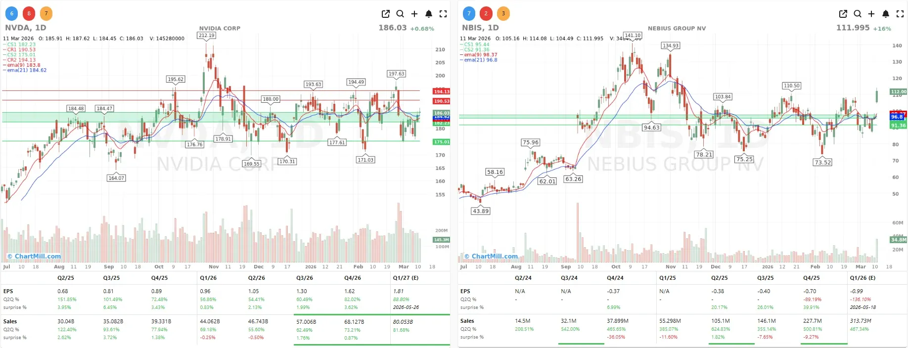Screen dimensions: 908x348
Task: Toggle CS2 91.36 legend entry on NBIS
Action: (x=475, y=49)
